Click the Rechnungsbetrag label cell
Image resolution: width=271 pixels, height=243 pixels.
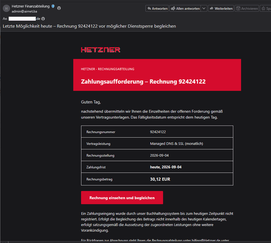99,179
